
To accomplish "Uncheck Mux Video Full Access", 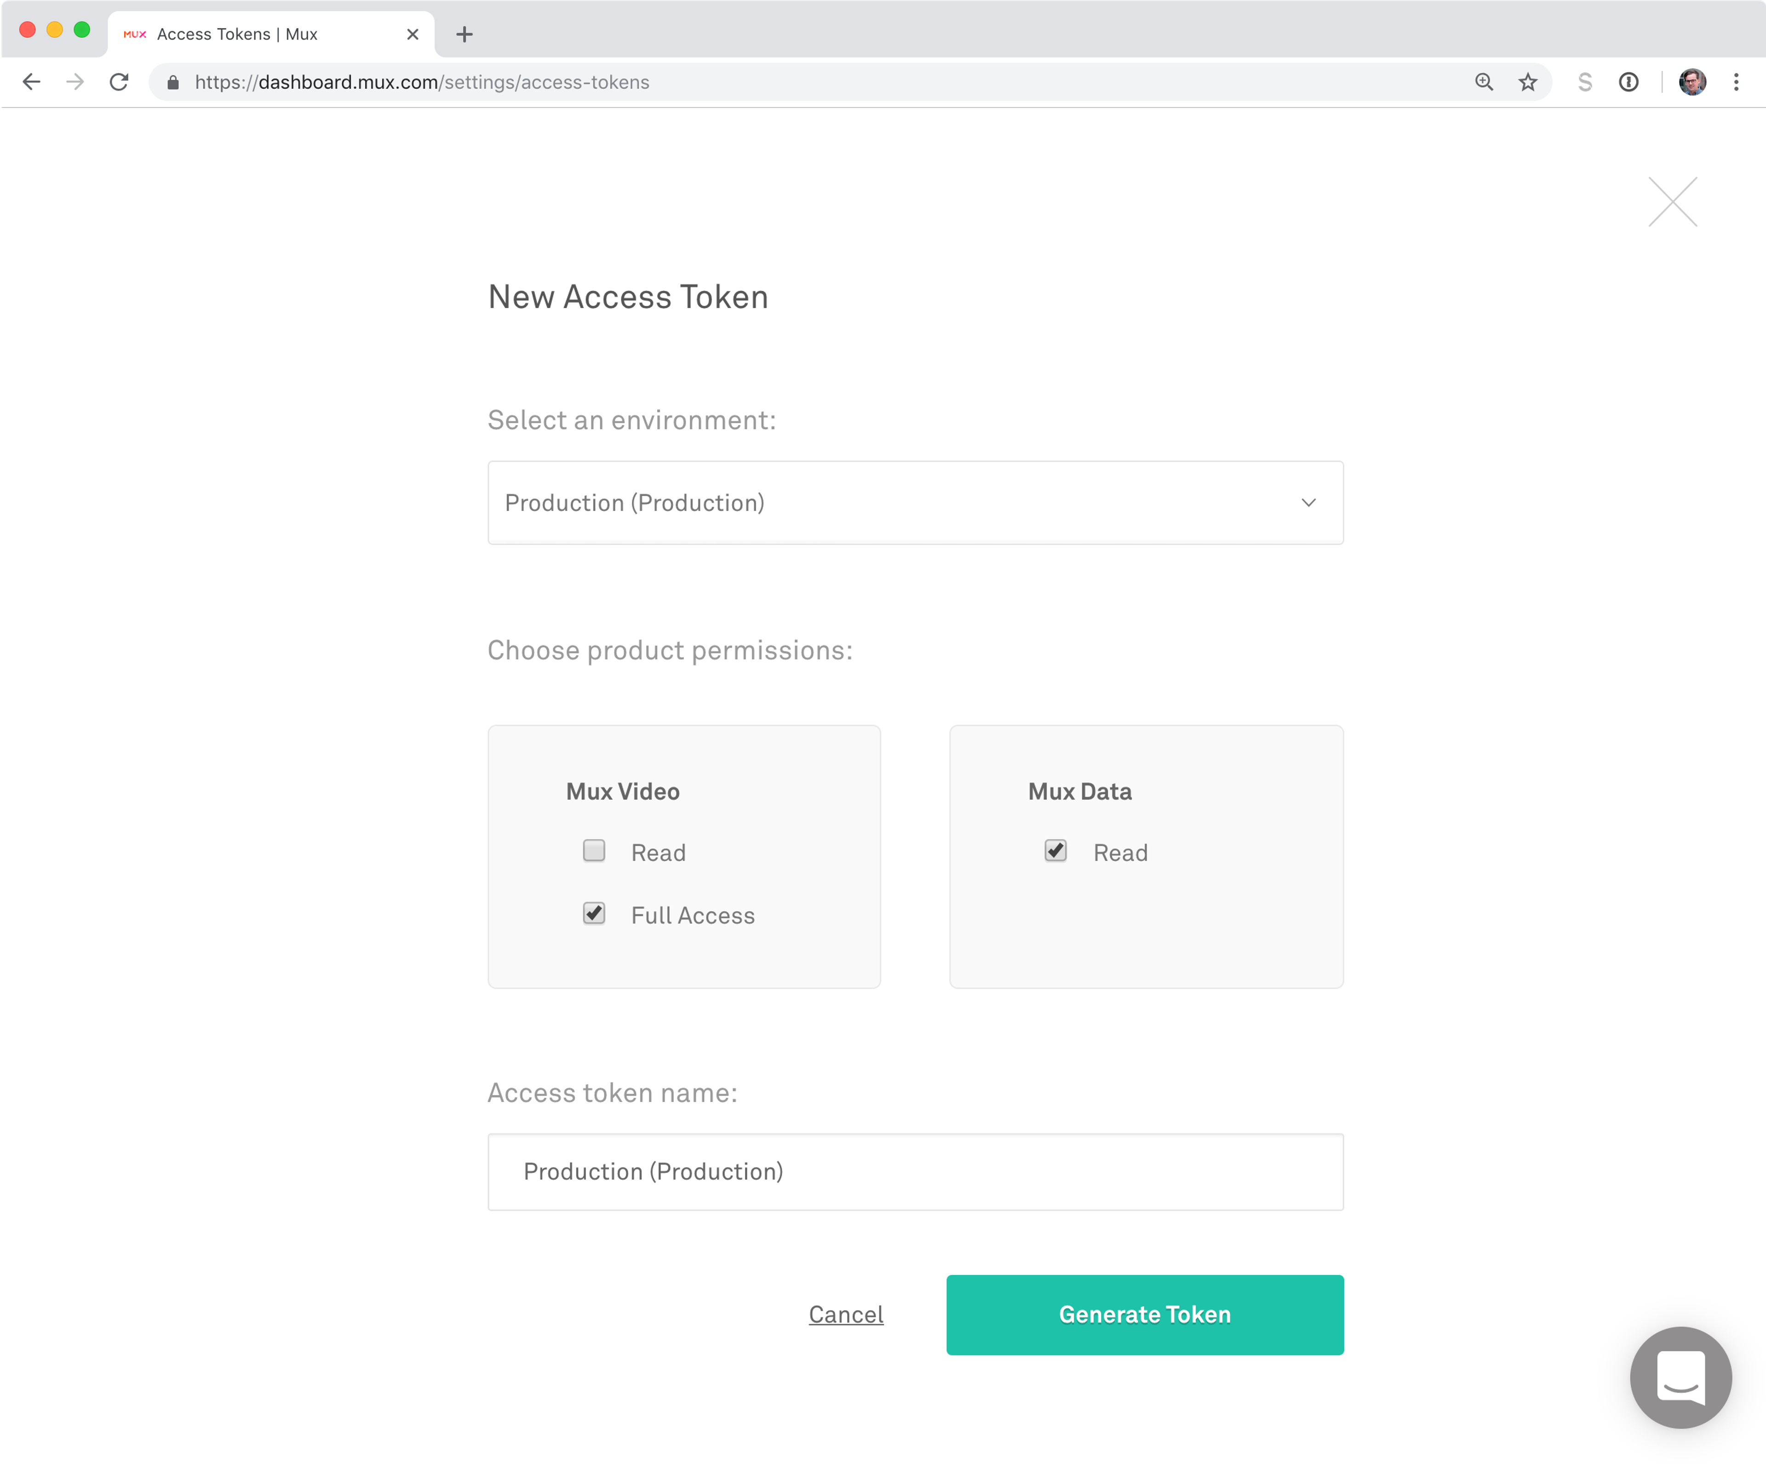I will pyautogui.click(x=594, y=913).
